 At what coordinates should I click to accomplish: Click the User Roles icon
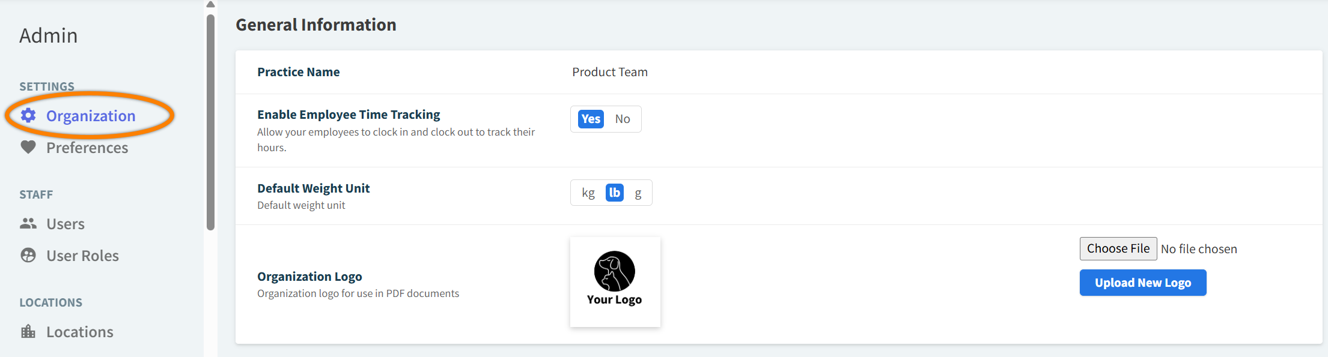[28, 255]
